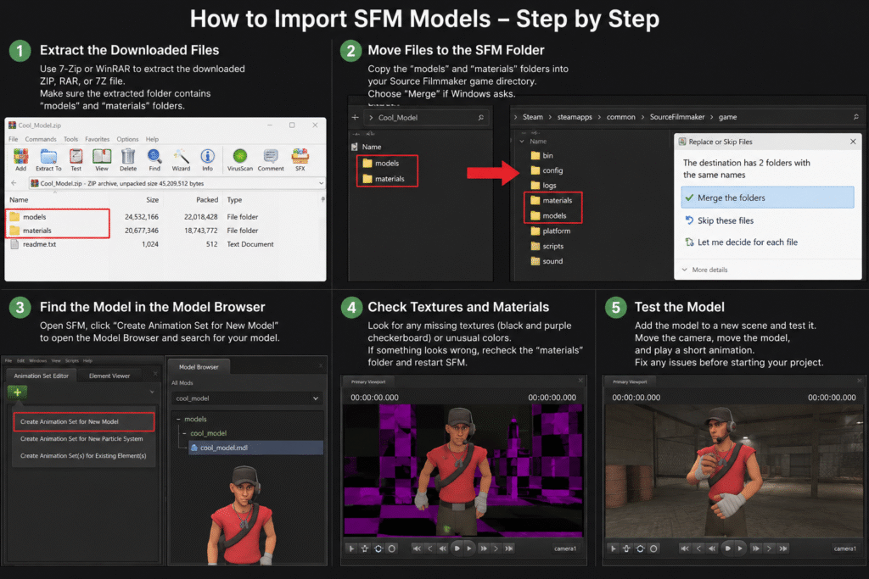Select the Model Browser tab
The image size is (869, 579).
pyautogui.click(x=199, y=367)
